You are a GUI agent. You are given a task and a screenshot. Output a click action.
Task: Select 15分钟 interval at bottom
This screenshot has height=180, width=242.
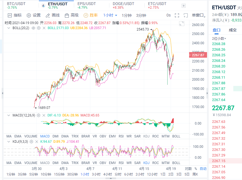coord(59,174)
